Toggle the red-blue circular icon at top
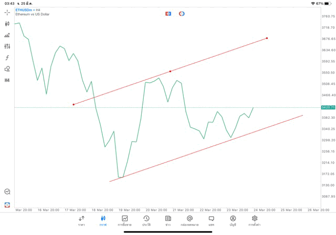The width and height of the screenshot is (336, 235). tap(182, 14)
